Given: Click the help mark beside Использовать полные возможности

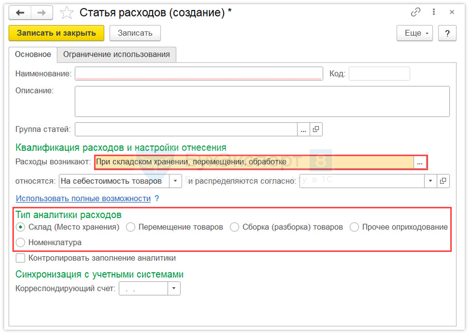Looking at the screenshot, I should [157, 198].
